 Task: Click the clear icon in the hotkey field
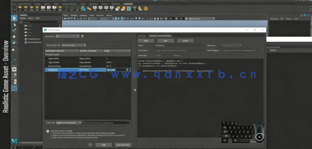pos(127,70)
